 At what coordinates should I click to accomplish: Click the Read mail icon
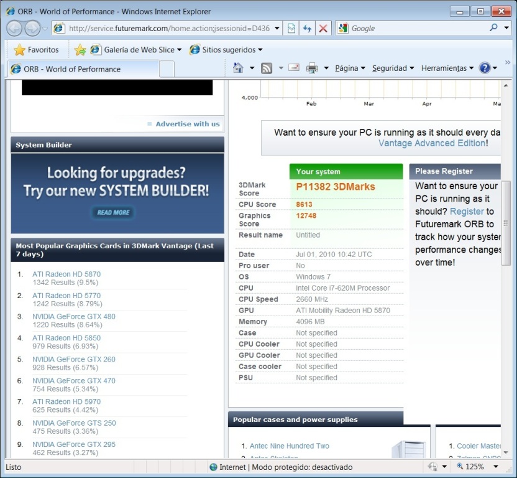click(294, 68)
